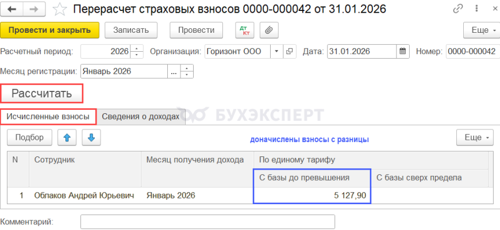Click the forward navigation arrow
Image resolution: width=500 pixels, height=230 pixels.
pyautogui.click(x=34, y=9)
